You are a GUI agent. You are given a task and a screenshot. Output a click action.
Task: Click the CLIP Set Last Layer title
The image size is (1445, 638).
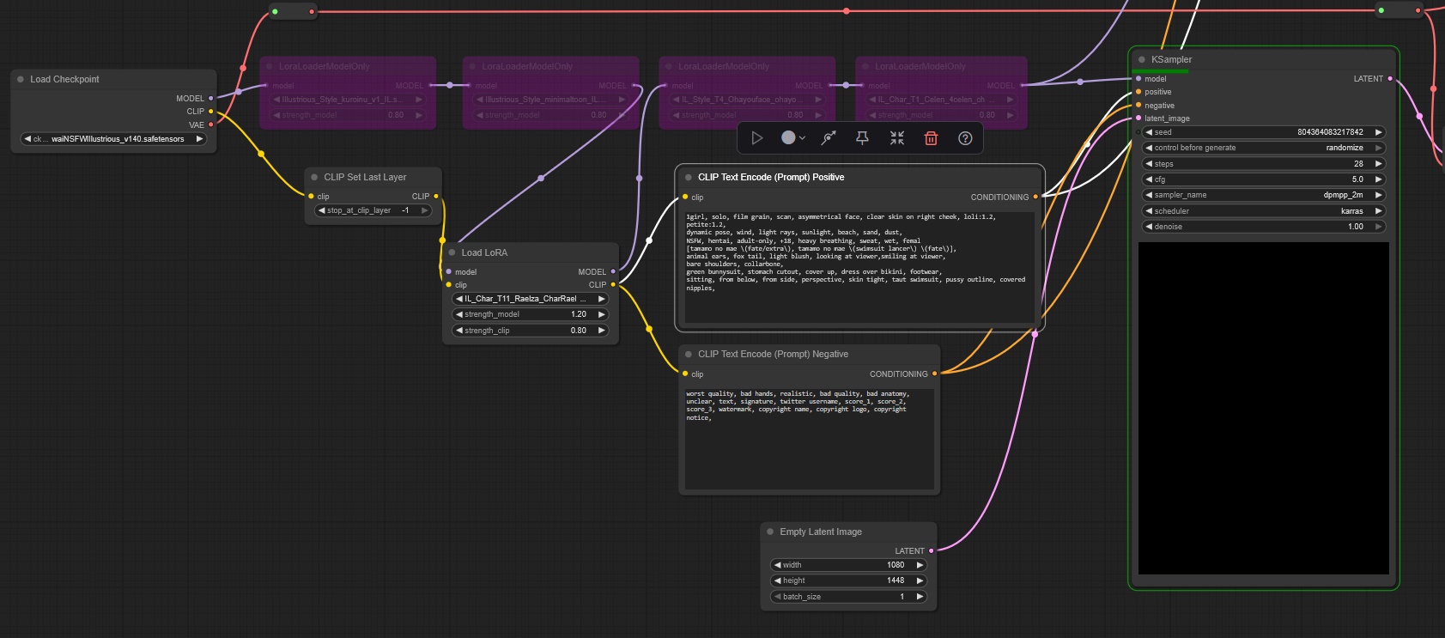(x=365, y=177)
